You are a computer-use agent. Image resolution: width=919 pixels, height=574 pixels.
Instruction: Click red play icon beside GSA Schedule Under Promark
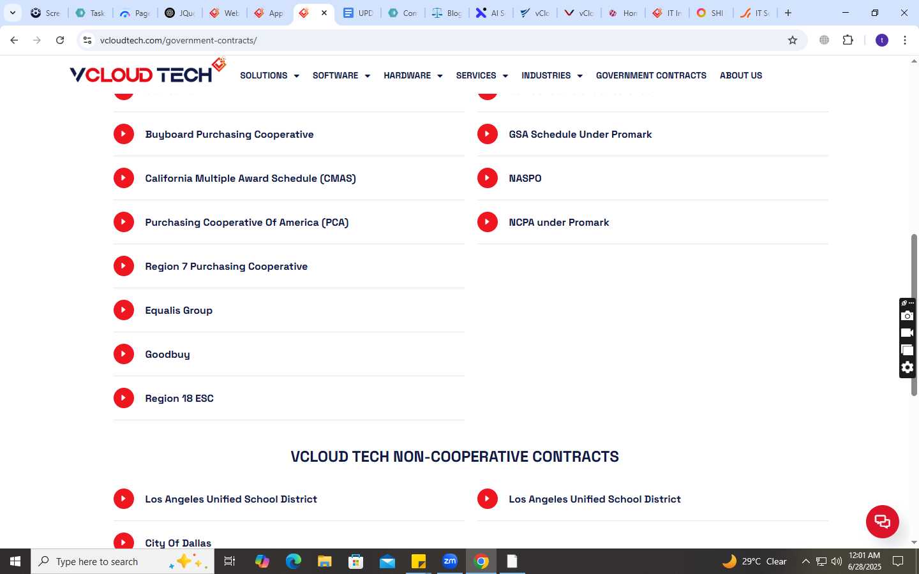click(488, 134)
